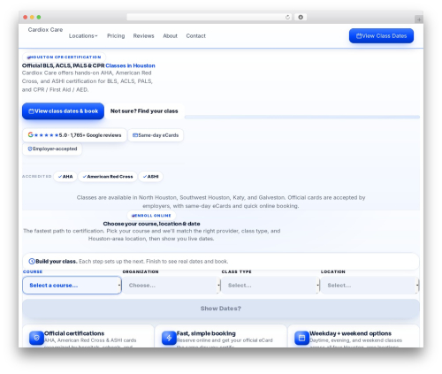Click the calendar icon for Weekday + weekend options
Screen dimensions: 442x374
pyautogui.click(x=302, y=338)
